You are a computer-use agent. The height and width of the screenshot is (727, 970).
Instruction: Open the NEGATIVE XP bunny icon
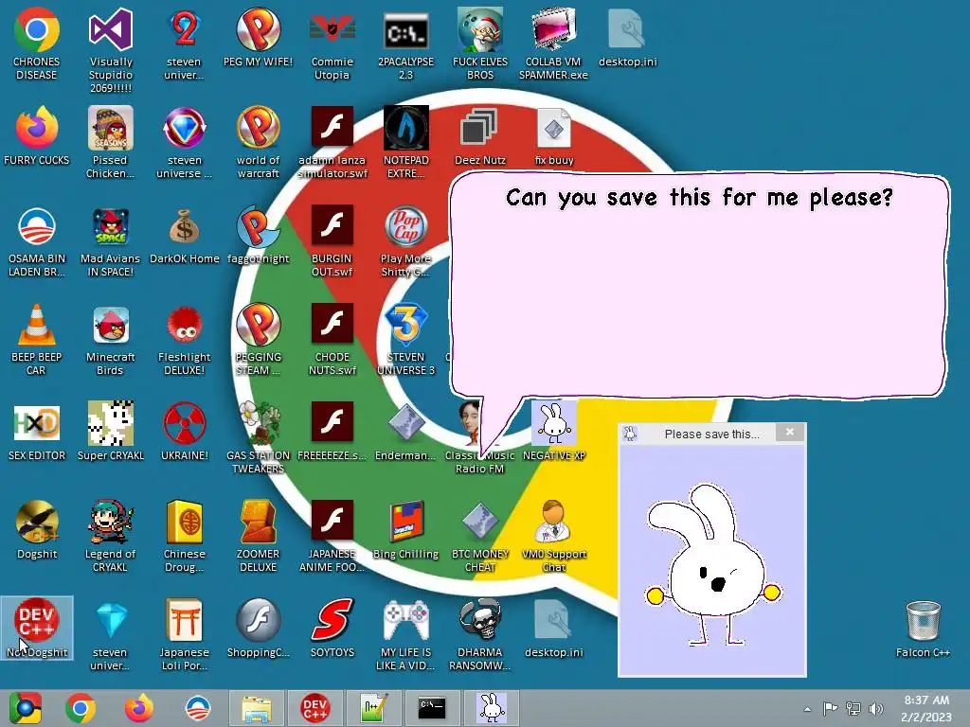[x=553, y=423]
